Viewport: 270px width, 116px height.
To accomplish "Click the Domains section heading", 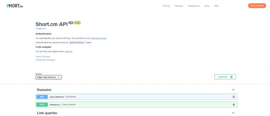I will [44, 90].
